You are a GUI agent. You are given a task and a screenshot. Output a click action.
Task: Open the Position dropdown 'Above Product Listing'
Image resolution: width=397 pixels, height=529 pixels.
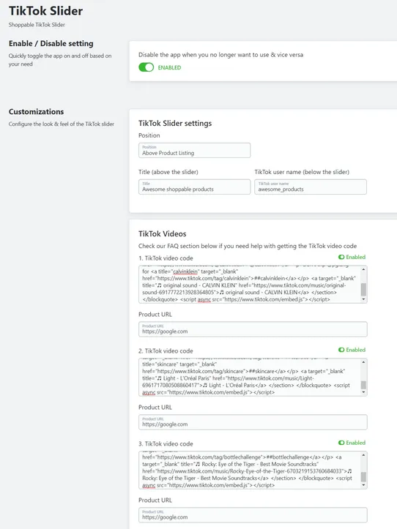pos(194,150)
